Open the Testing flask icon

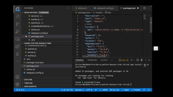[x=17, y=54]
